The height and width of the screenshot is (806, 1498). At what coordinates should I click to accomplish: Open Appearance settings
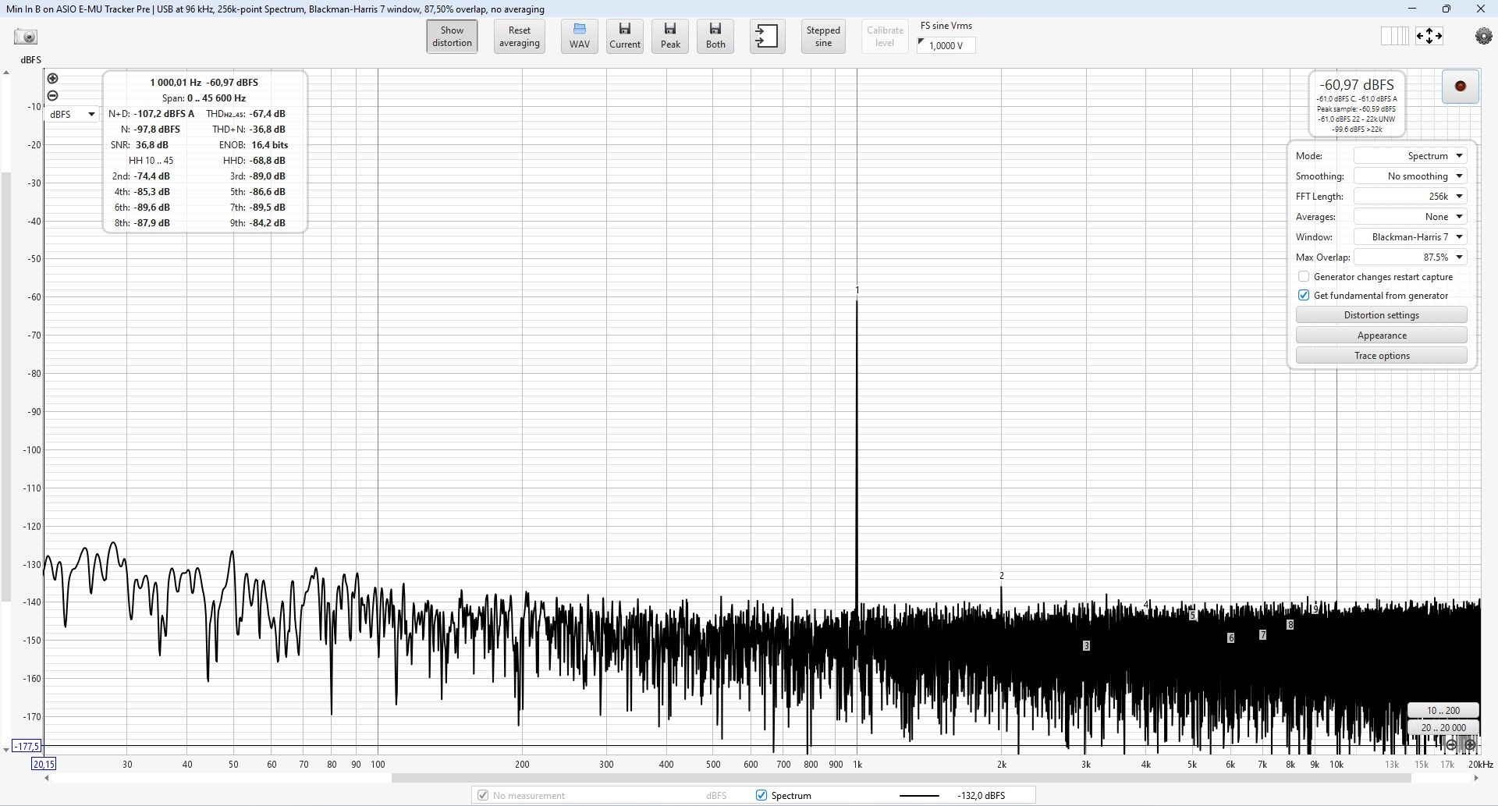pyautogui.click(x=1381, y=335)
